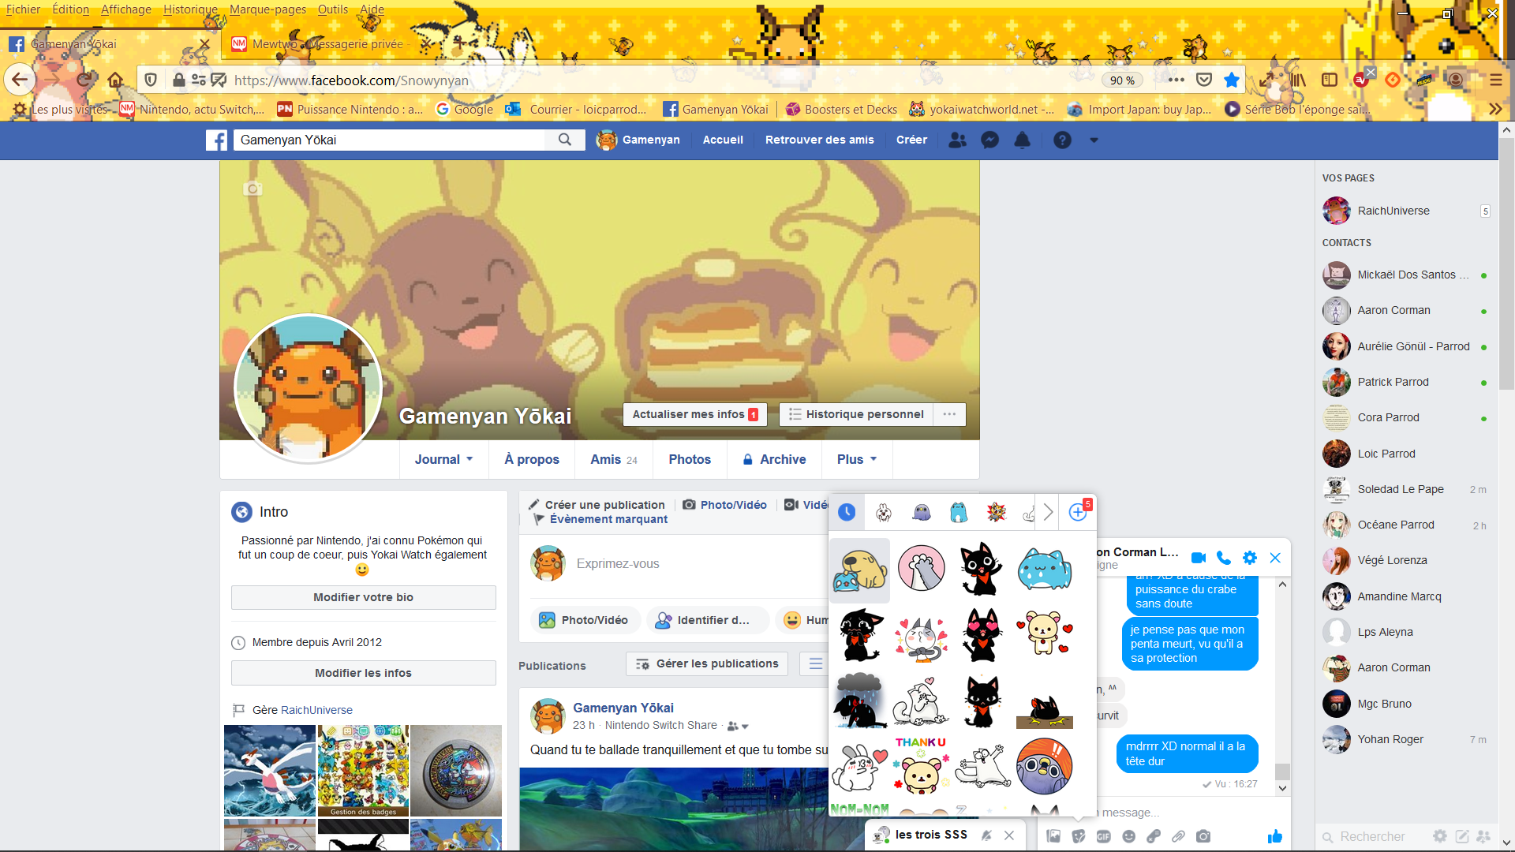
Task: Click the Historique personnel button
Action: (856, 414)
